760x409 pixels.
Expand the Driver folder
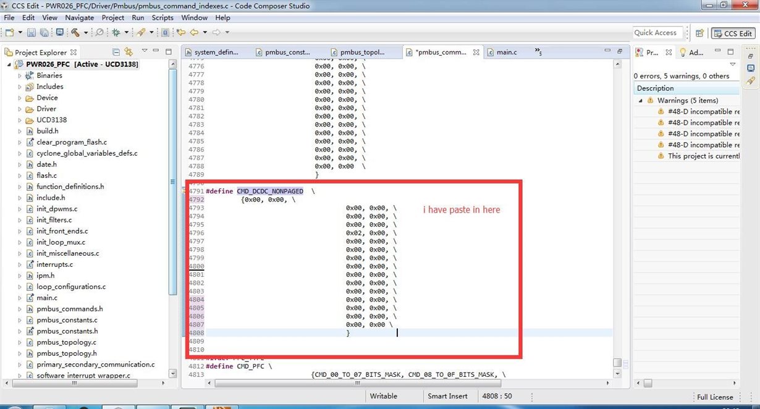coord(20,109)
